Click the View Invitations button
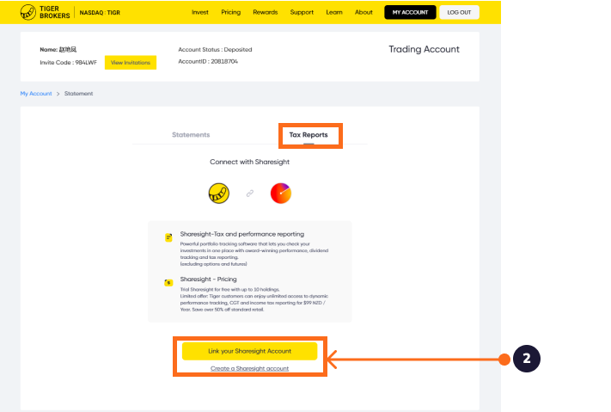The width and height of the screenshot is (611, 412). tap(131, 63)
